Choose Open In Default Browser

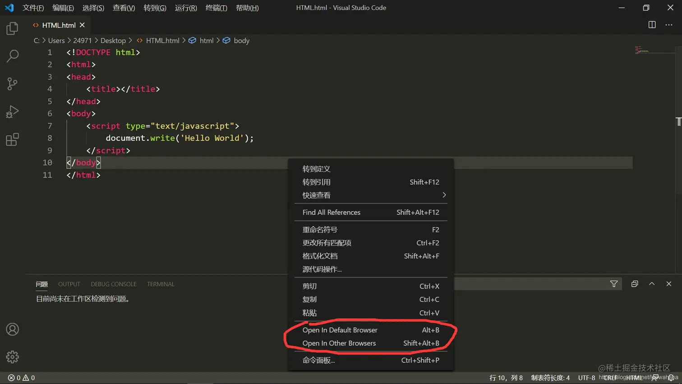pos(371,330)
